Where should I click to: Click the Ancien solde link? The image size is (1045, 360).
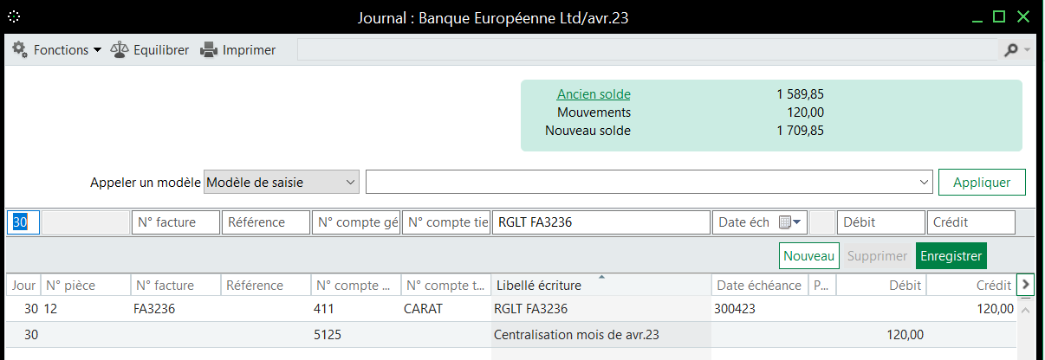click(x=594, y=93)
